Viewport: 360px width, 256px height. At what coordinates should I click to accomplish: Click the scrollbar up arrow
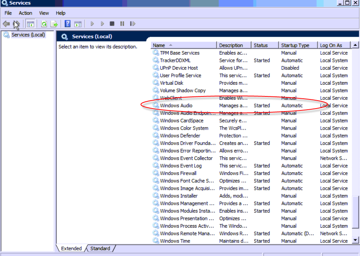point(355,45)
